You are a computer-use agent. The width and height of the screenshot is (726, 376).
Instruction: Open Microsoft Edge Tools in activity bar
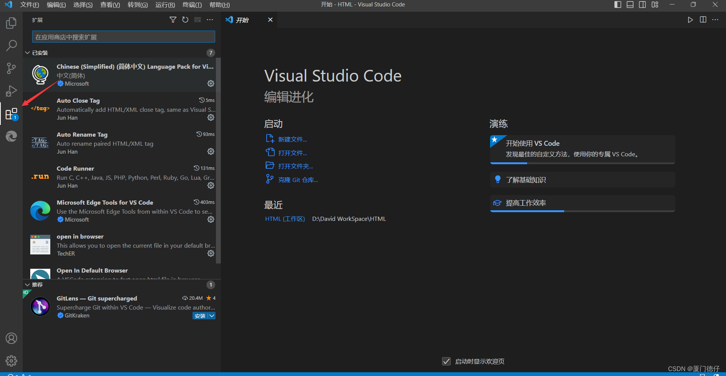coord(11,136)
